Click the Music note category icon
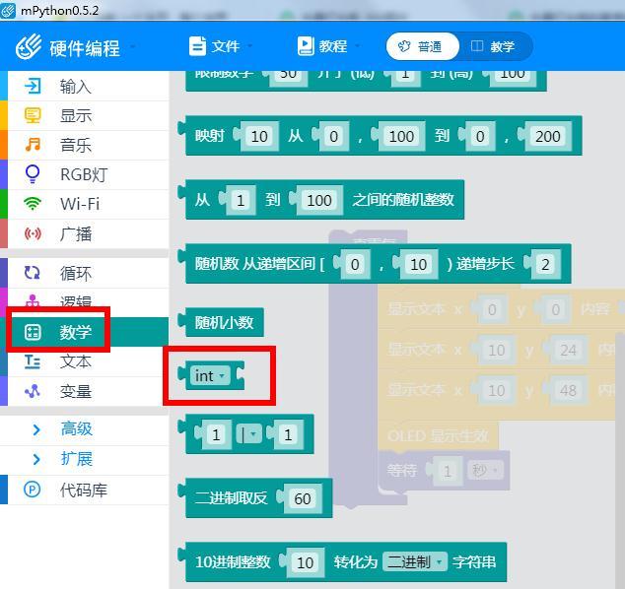625x589 pixels. pyautogui.click(x=34, y=146)
